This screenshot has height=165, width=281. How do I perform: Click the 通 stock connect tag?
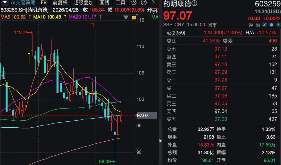click(x=251, y=25)
